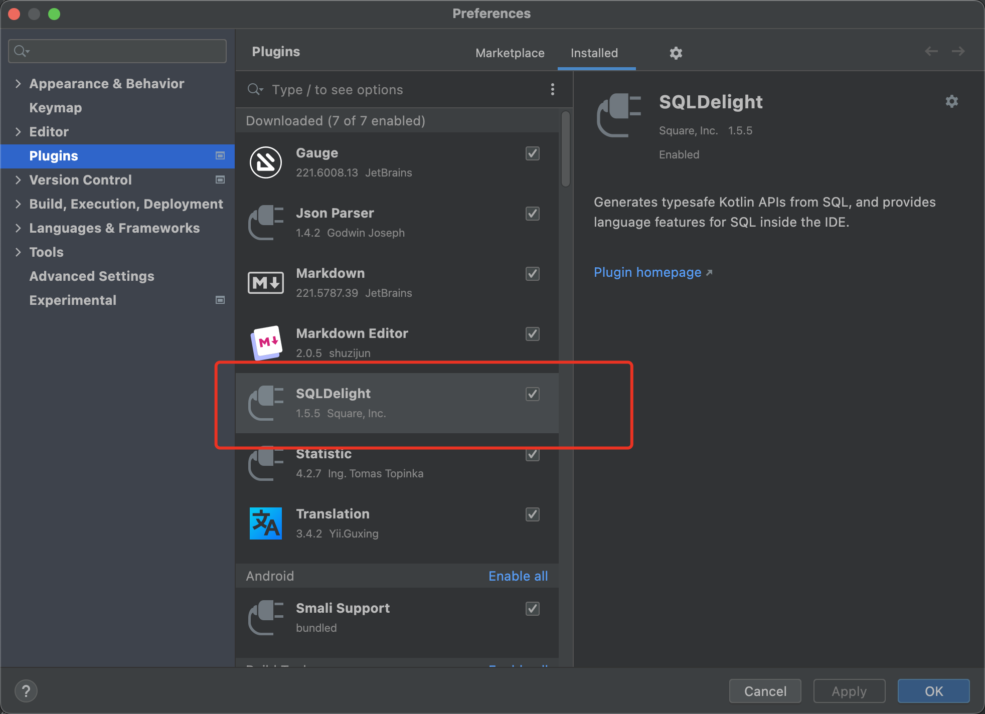Viewport: 985px width, 714px height.
Task: Uncheck the Markdown plugin checkbox
Action: coord(533,274)
